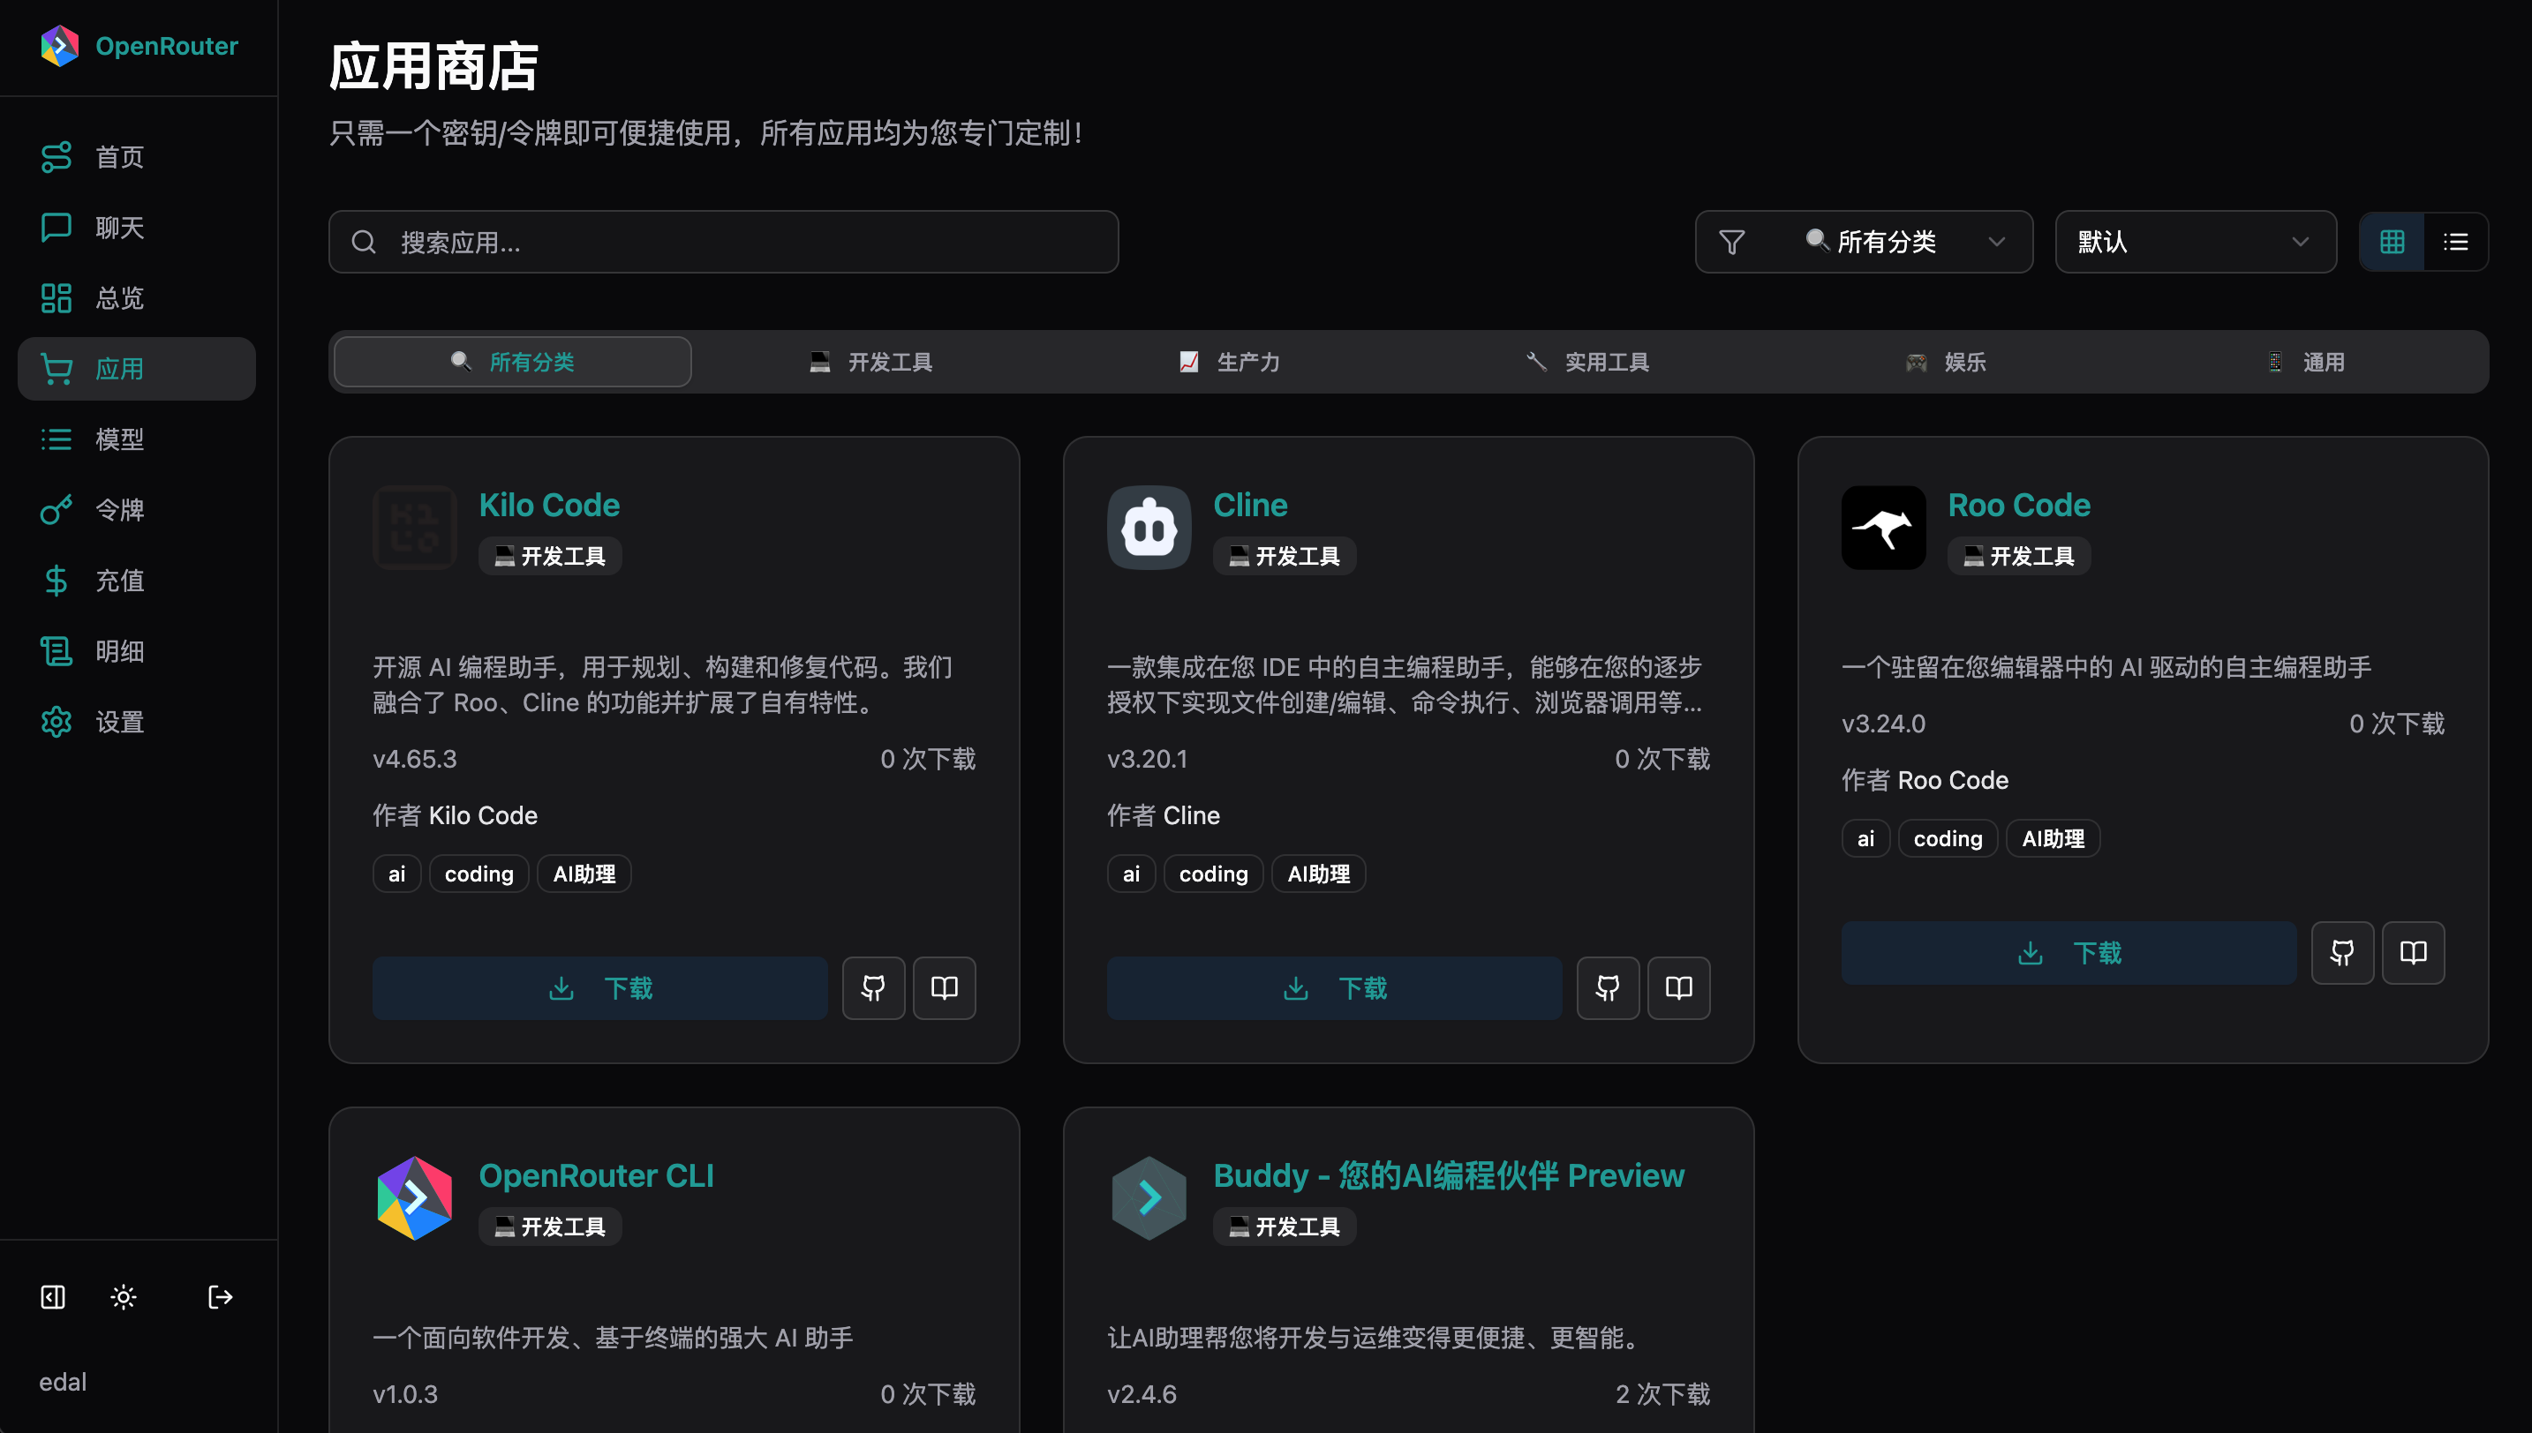Click the OpenRouter CLI app icon

click(414, 1197)
